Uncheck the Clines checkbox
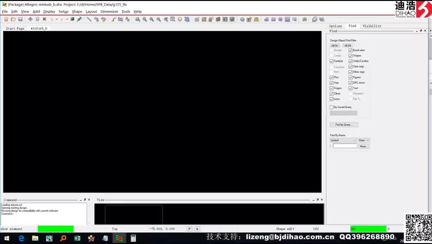The height and width of the screenshot is (244, 432). pos(332,94)
